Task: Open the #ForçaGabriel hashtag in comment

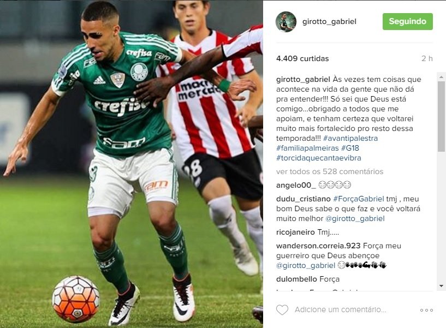Action: (x=359, y=199)
